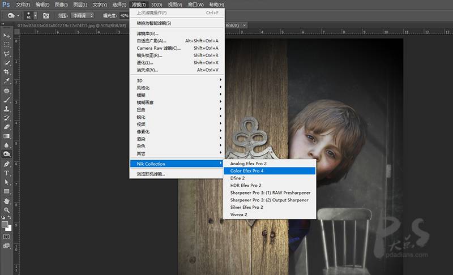Select the Move tool

(6, 36)
